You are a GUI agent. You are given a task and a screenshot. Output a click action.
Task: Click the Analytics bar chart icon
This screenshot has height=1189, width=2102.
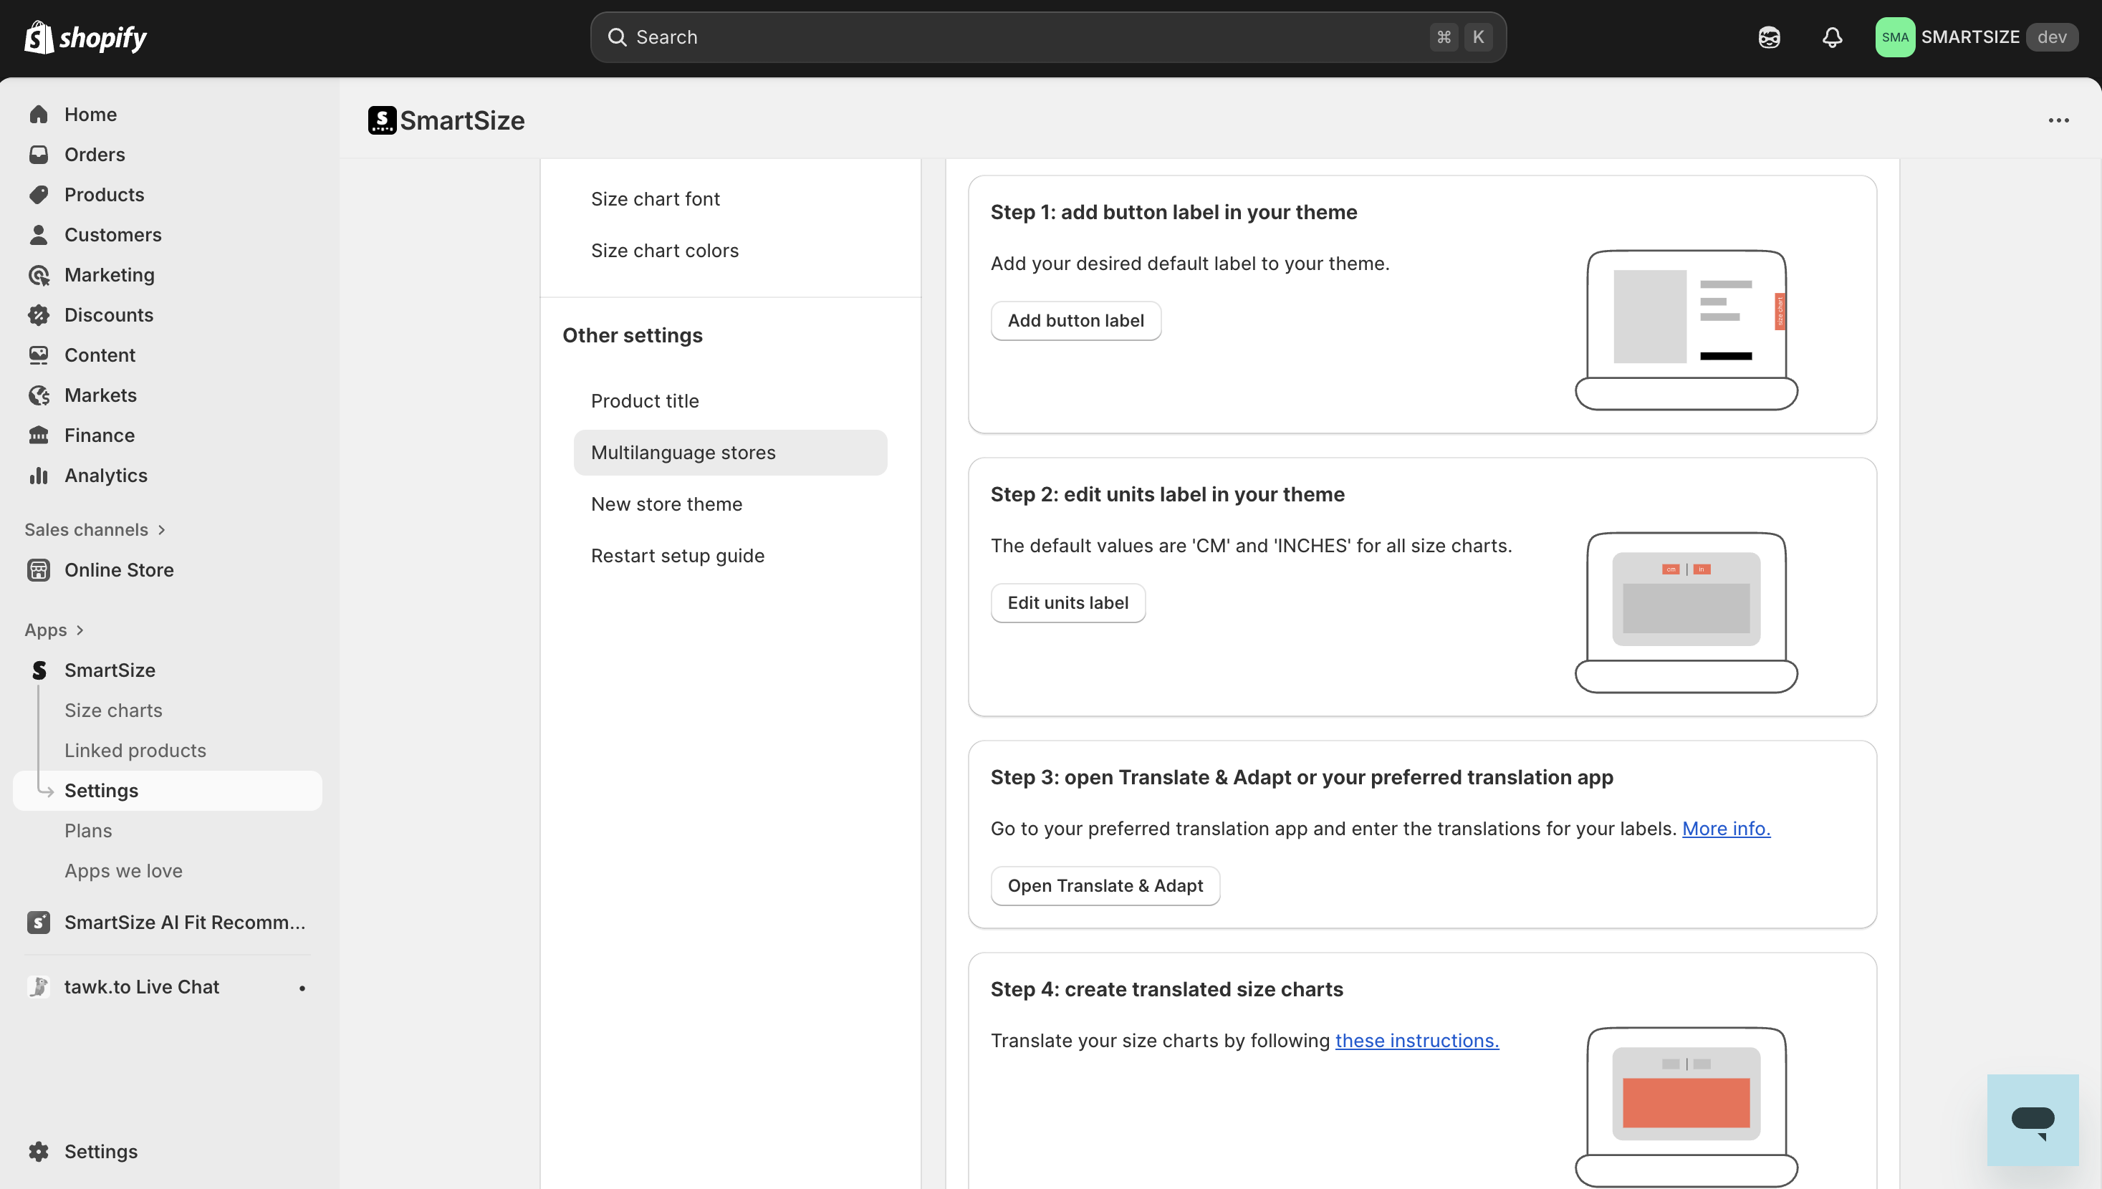click(39, 476)
